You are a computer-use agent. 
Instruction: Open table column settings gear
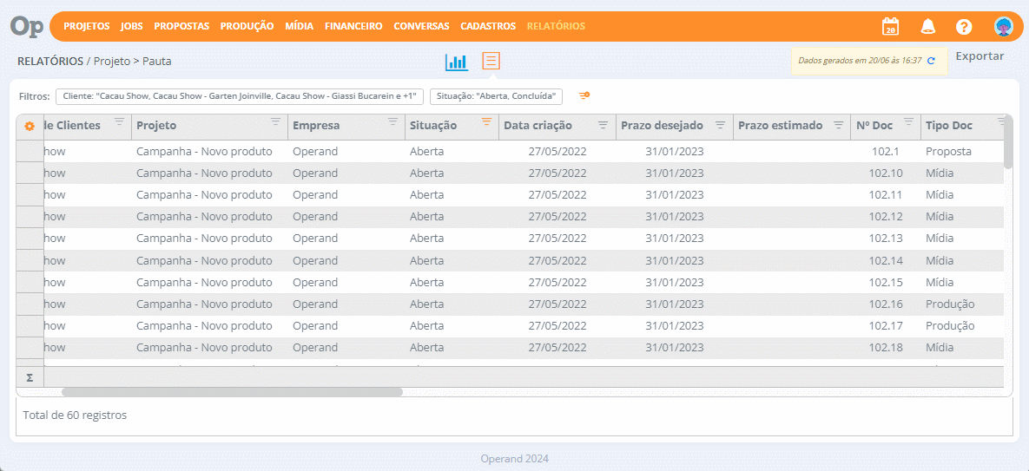tap(30, 127)
